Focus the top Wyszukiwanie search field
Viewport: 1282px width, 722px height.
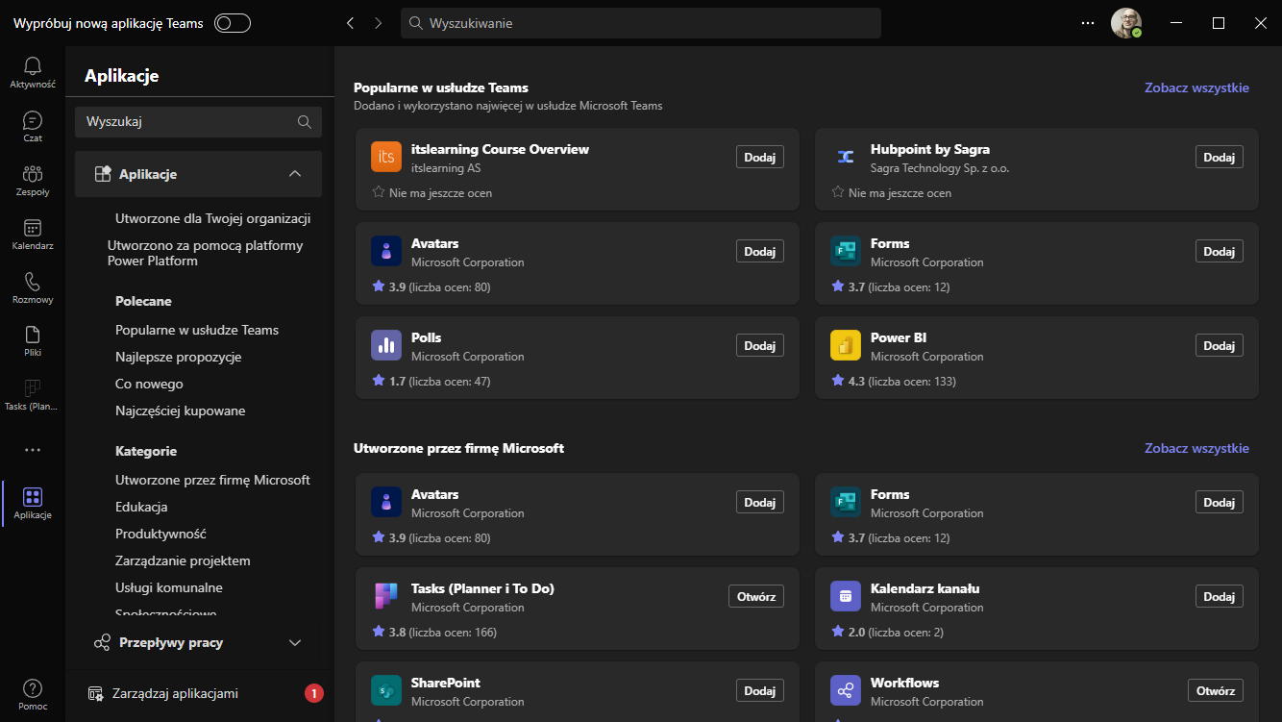point(641,23)
